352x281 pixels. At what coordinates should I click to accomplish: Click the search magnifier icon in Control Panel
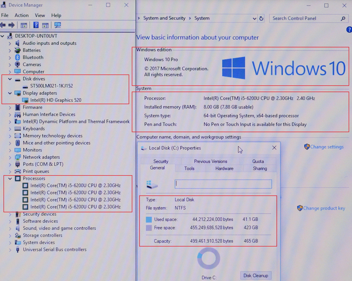pyautogui.click(x=343, y=18)
